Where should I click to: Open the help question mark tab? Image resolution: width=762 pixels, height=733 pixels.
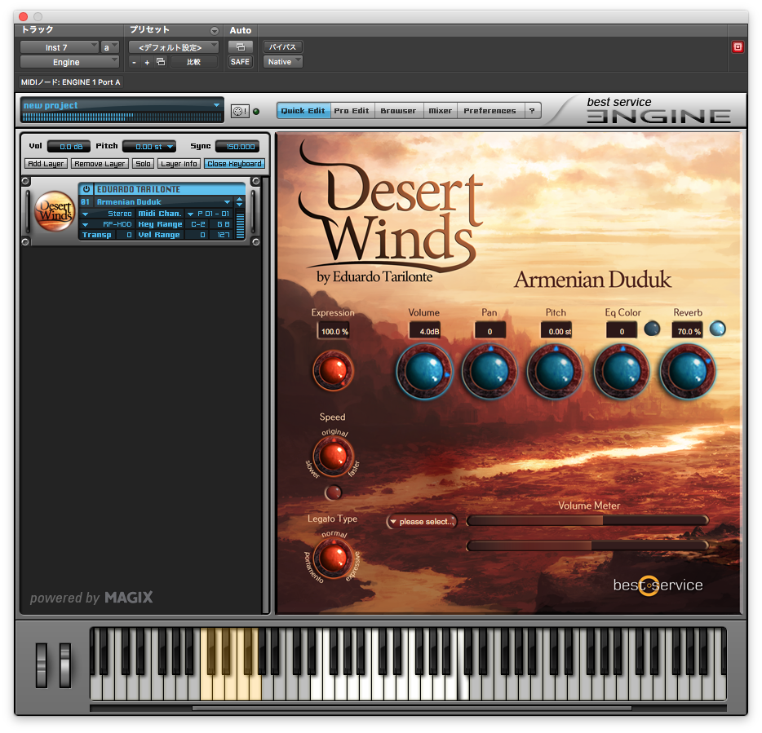tap(532, 111)
